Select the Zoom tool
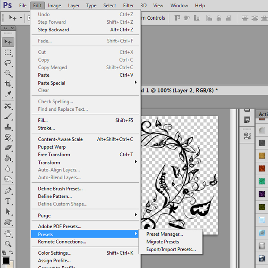Viewport: 268px width, 268px height. (x=8, y=244)
